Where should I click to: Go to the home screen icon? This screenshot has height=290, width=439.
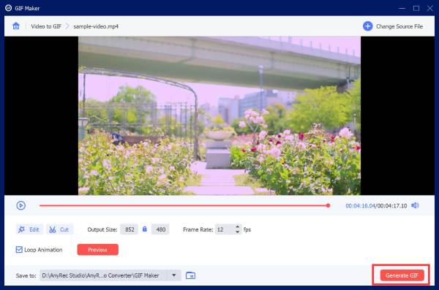tap(16, 26)
